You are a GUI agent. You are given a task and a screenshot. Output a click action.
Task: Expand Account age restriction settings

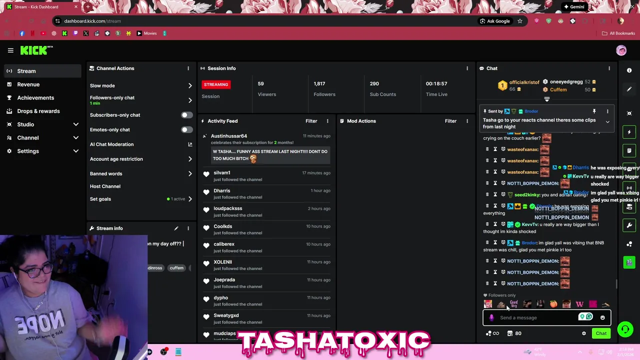coord(190,159)
